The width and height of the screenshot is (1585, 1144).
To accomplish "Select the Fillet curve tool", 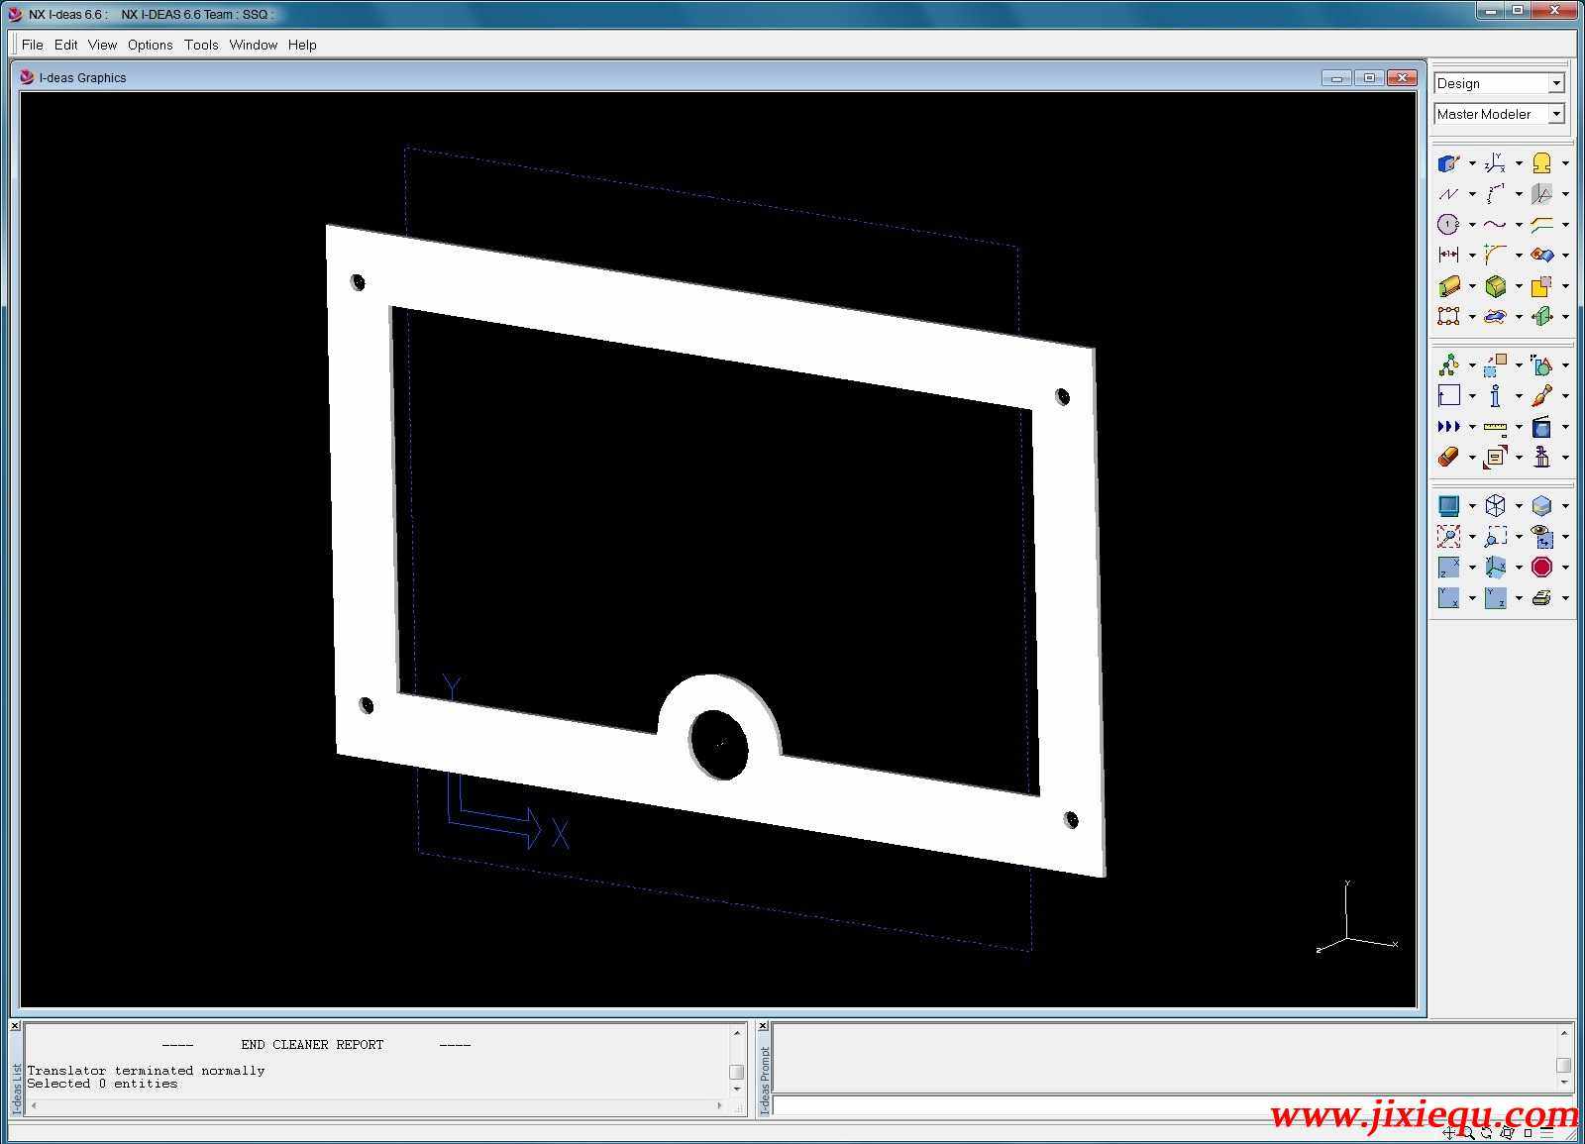I will point(1495,255).
